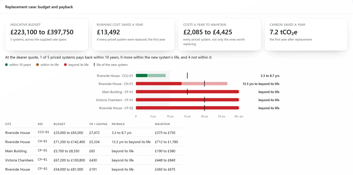This screenshot has width=353, height=175.
Task: Click chart label 'Main Building · CP-01'
Action: tap(118, 92)
